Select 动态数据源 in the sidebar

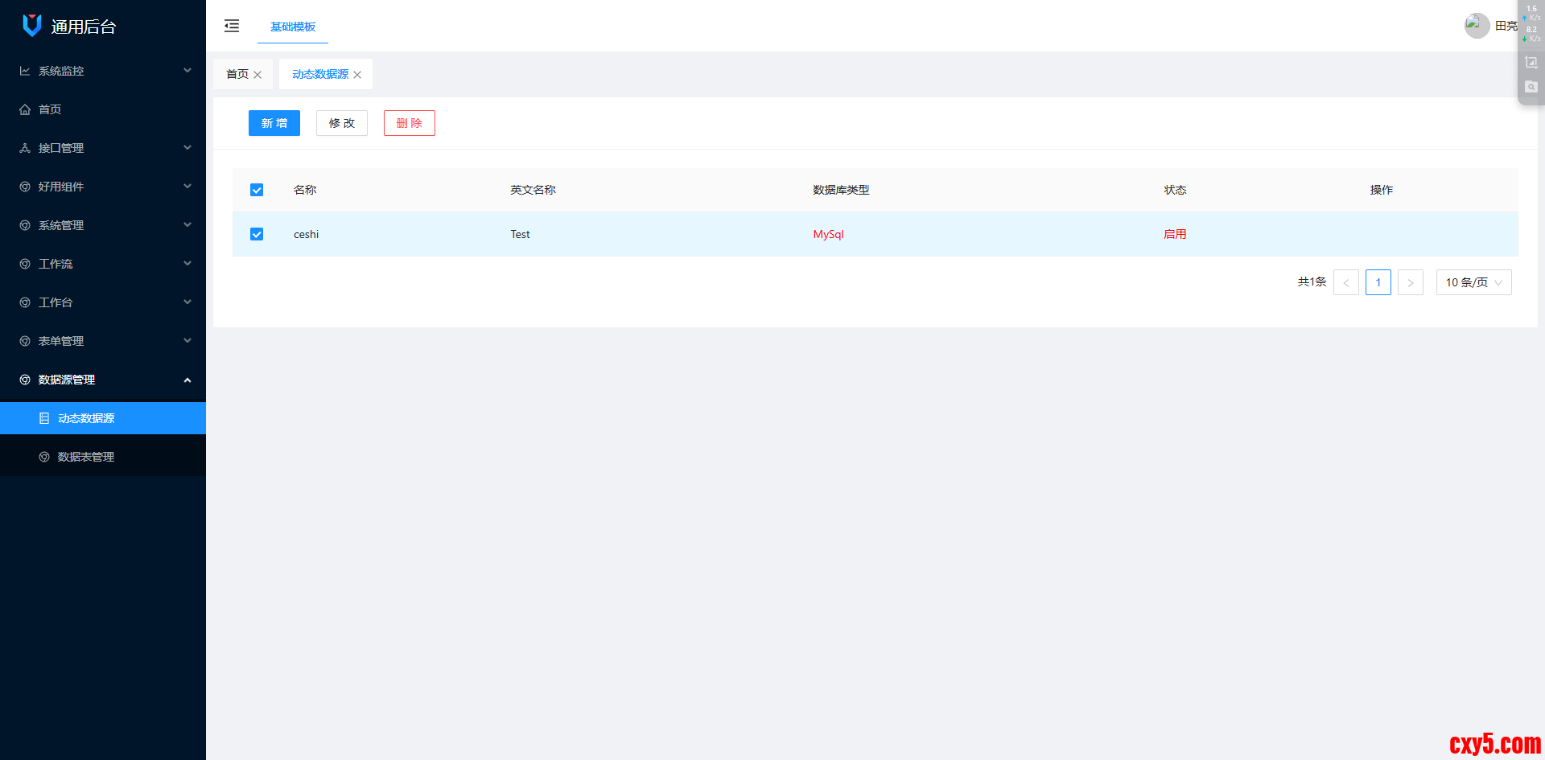[x=86, y=418]
